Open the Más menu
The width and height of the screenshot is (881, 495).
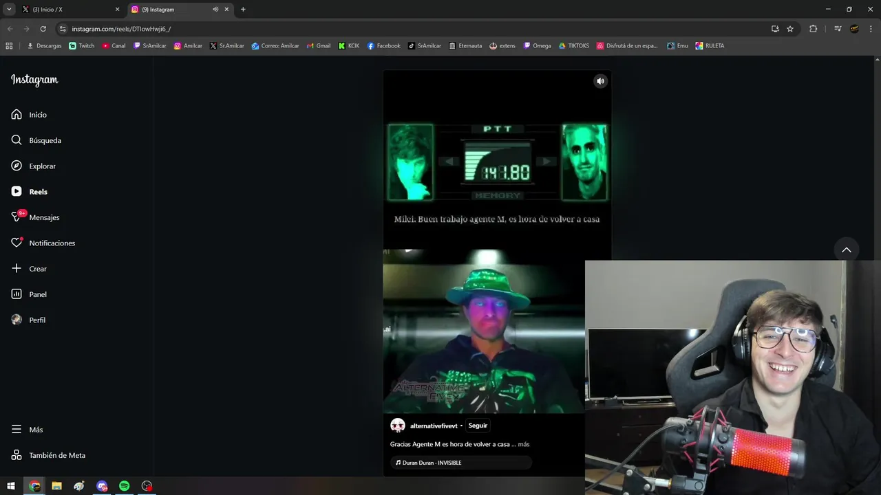click(x=27, y=430)
